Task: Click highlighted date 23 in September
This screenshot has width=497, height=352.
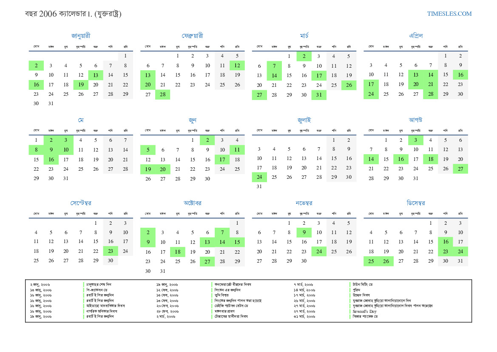Action: click(x=111, y=251)
